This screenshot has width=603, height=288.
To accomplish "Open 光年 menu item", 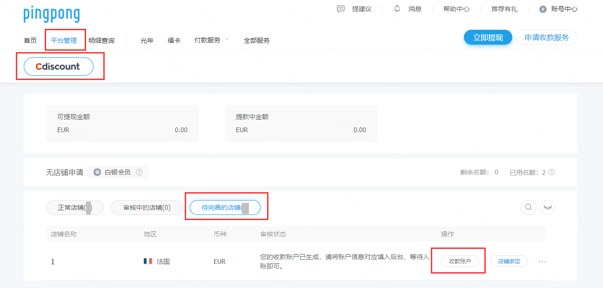I will pos(147,40).
